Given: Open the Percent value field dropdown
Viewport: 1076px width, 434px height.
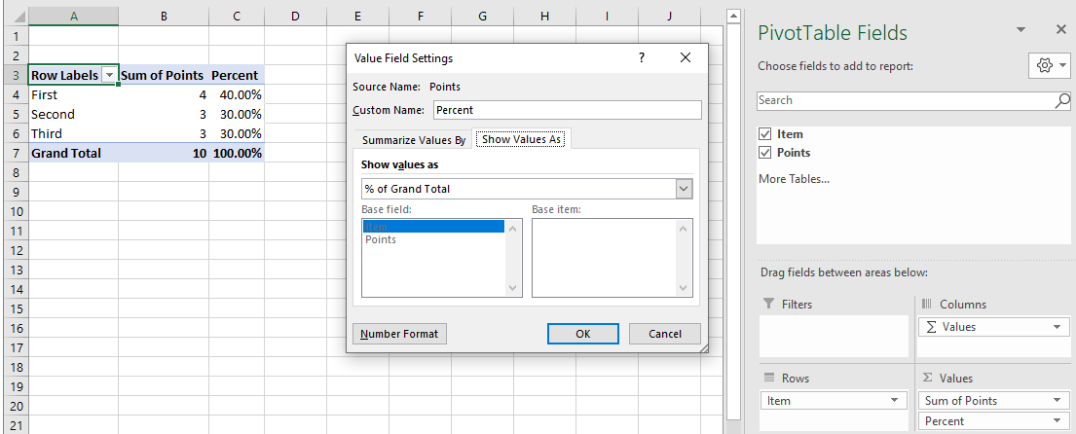Looking at the screenshot, I should coord(1057,421).
